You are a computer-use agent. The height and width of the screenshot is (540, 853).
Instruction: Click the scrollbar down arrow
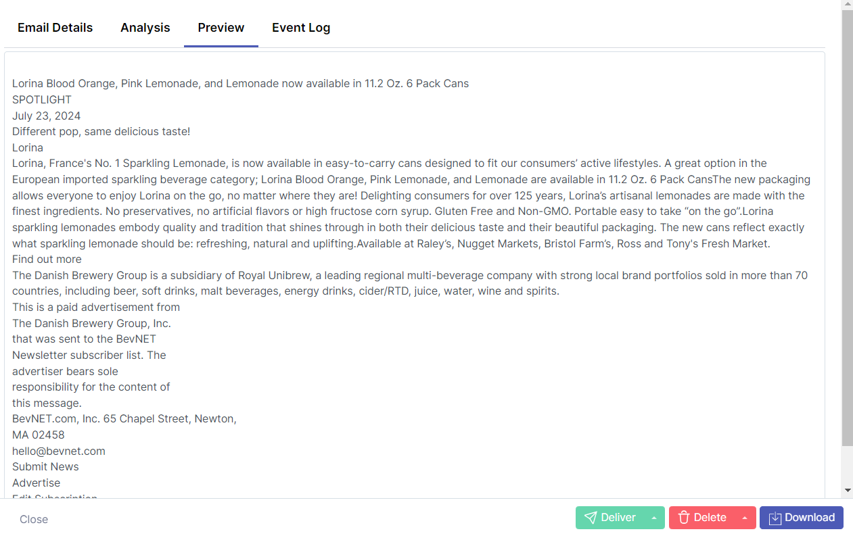(x=847, y=490)
